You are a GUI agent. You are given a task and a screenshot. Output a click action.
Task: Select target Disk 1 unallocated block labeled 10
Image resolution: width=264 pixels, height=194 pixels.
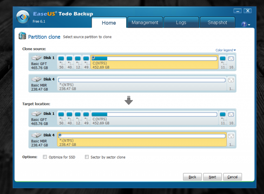pyautogui.click(x=231, y=118)
